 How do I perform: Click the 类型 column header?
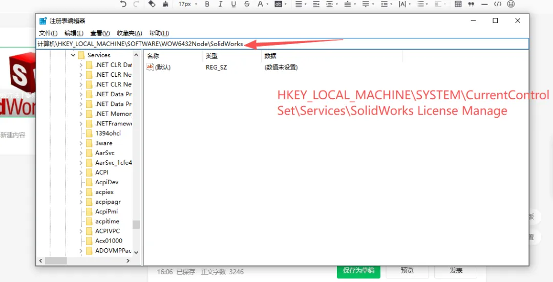pyautogui.click(x=232, y=56)
